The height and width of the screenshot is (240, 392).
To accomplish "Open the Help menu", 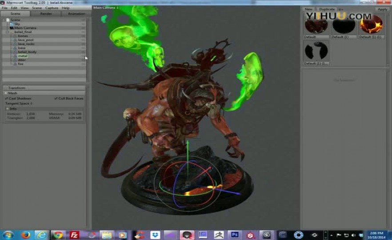I will click(65, 8).
